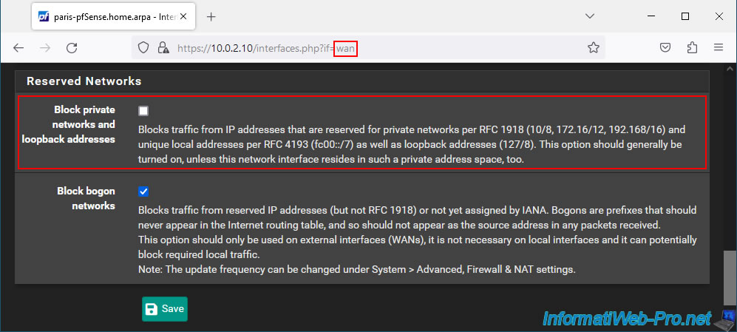Click the Save button
Viewport: 737px width, 332px height.
165,309
